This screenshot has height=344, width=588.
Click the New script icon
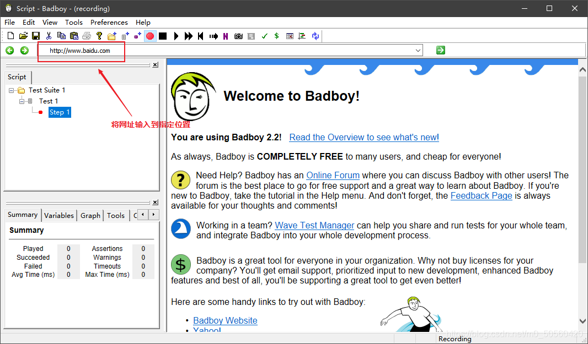tap(11, 36)
